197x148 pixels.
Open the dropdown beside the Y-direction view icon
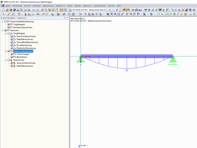141,14
